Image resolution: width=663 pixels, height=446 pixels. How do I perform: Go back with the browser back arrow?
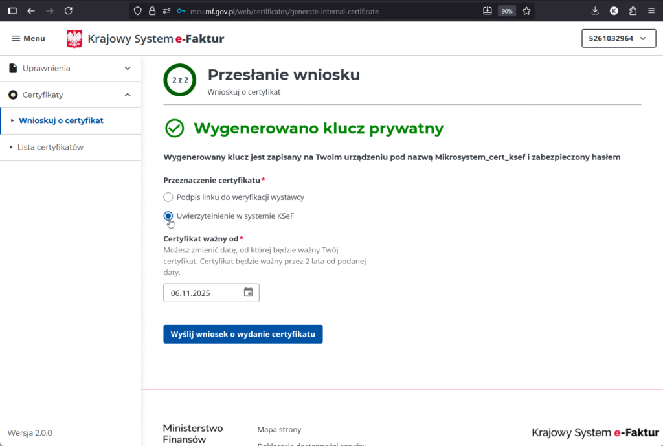[x=31, y=11]
